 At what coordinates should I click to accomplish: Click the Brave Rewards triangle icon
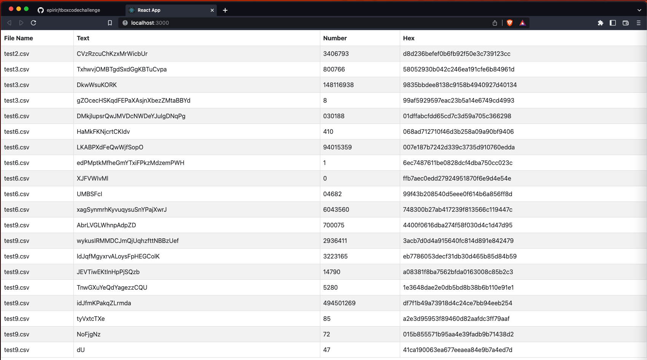[523, 23]
